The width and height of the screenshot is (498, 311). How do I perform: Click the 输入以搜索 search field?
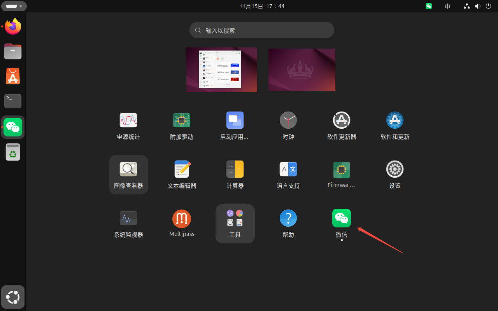(261, 30)
